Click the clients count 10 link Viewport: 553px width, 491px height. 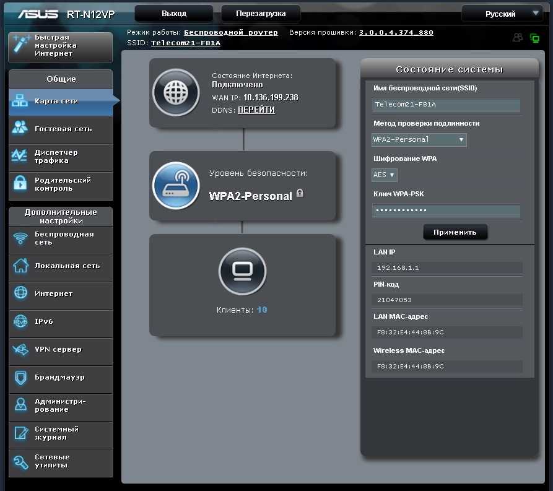(x=262, y=310)
